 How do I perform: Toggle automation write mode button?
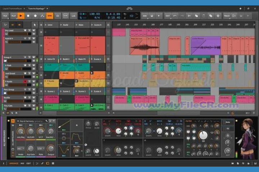click(x=42, y=16)
